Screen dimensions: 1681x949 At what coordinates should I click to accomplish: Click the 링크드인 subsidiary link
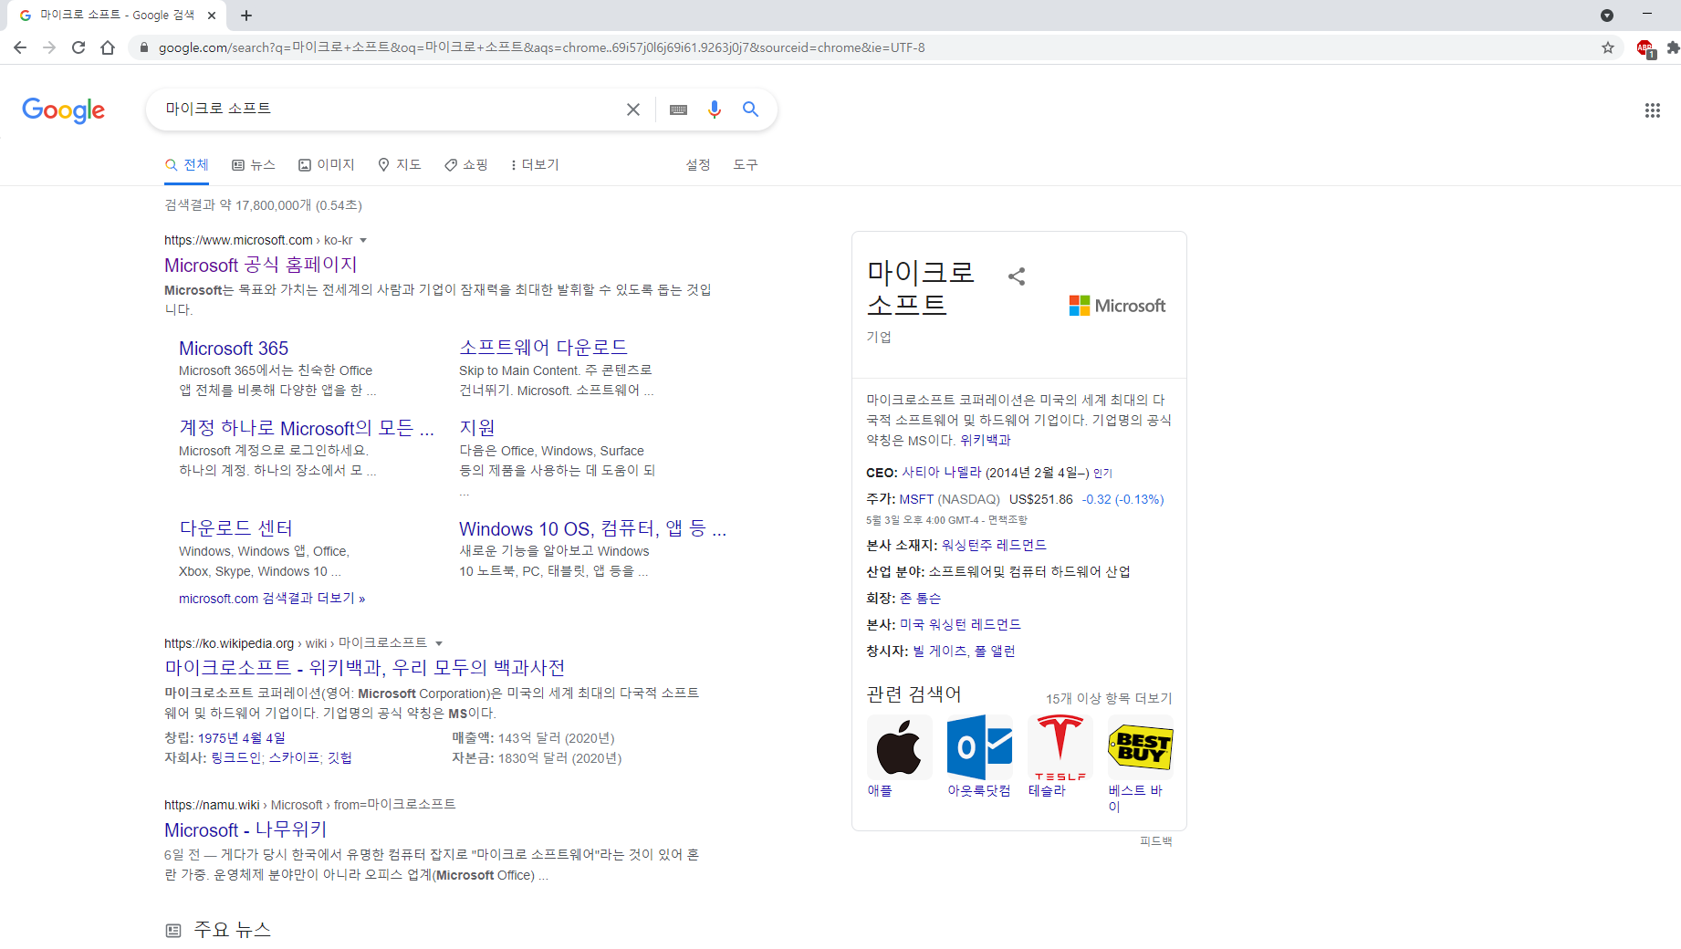[x=235, y=758]
